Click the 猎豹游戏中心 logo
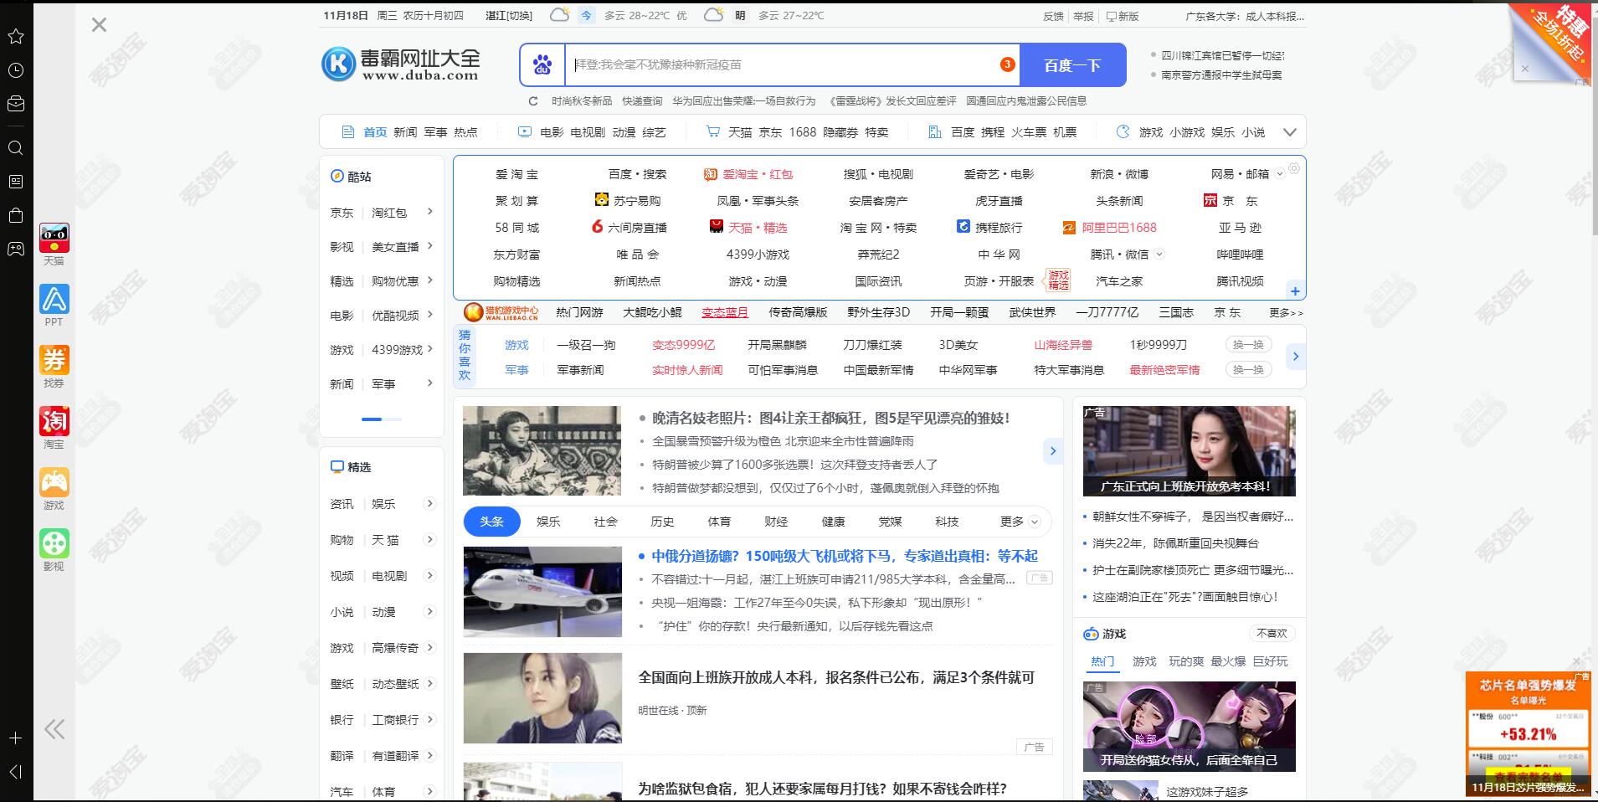The width and height of the screenshot is (1598, 802). [x=501, y=312]
